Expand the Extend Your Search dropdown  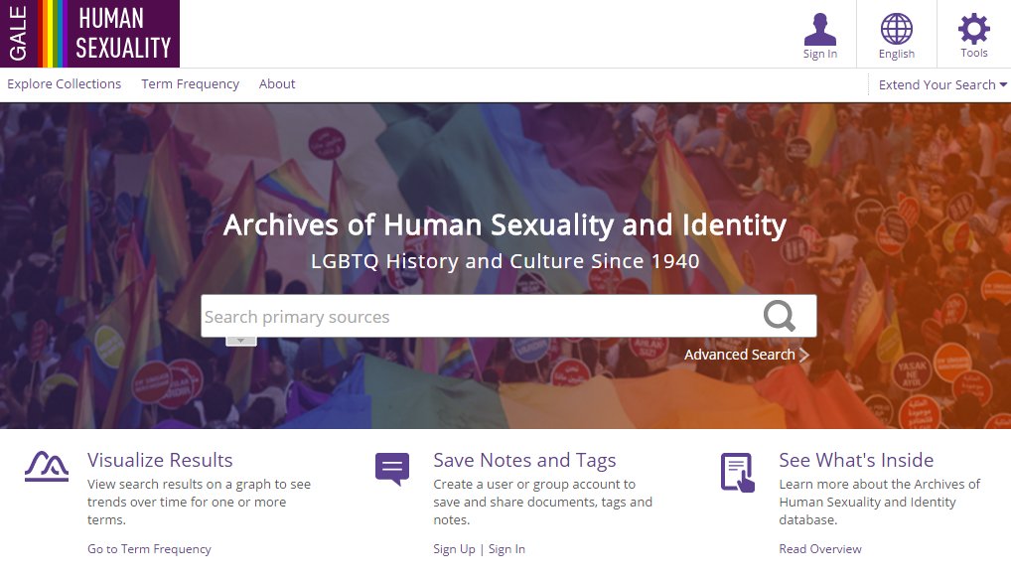[x=942, y=84]
